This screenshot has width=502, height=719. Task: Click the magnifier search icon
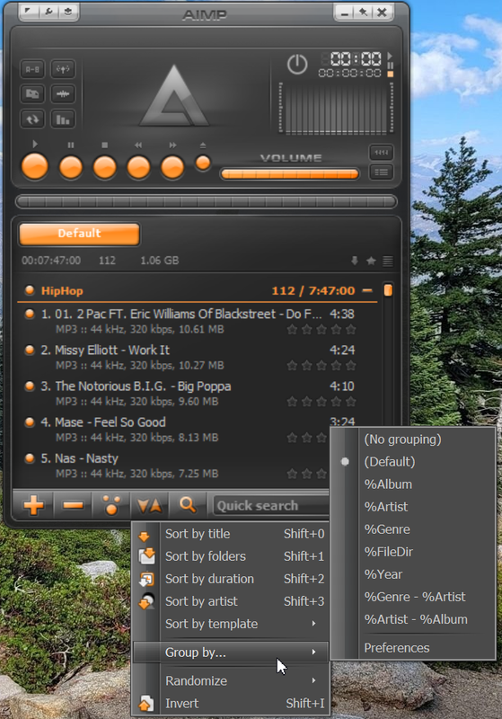(188, 505)
